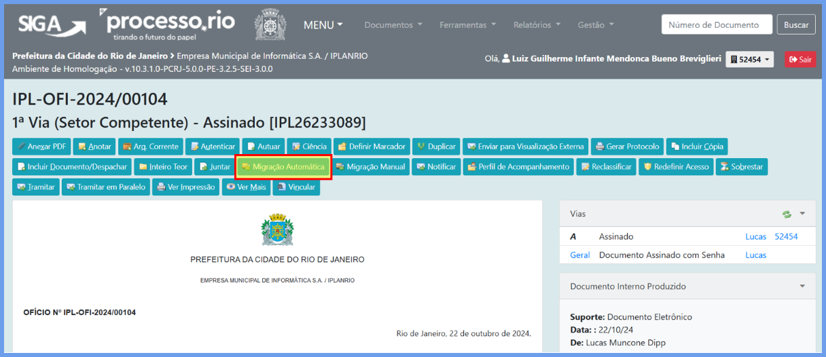Open the Geral link in Vias
Screen dimensions: 826x357
coord(579,255)
